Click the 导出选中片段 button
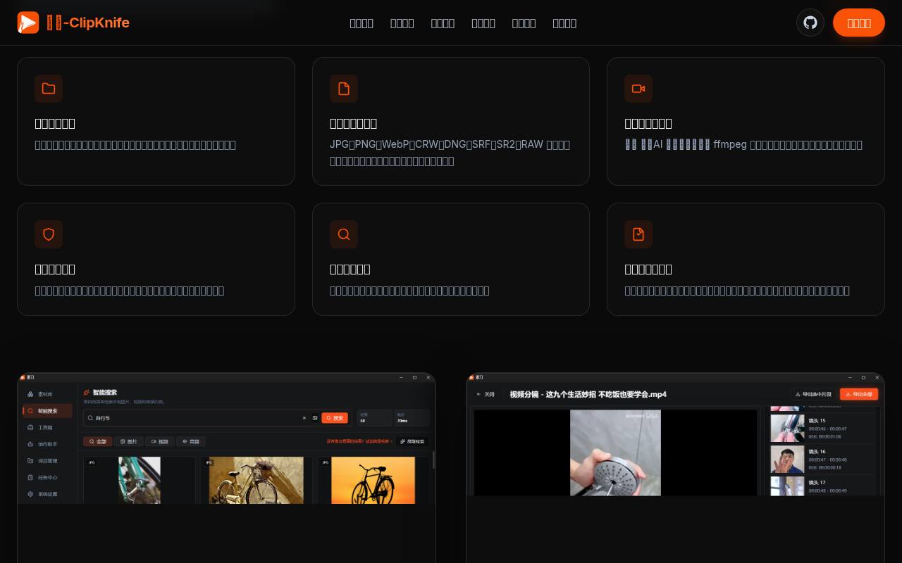The width and height of the screenshot is (902, 563). (813, 394)
